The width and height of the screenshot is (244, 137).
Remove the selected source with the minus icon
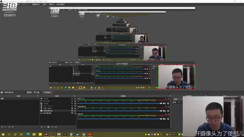click(x=45, y=127)
